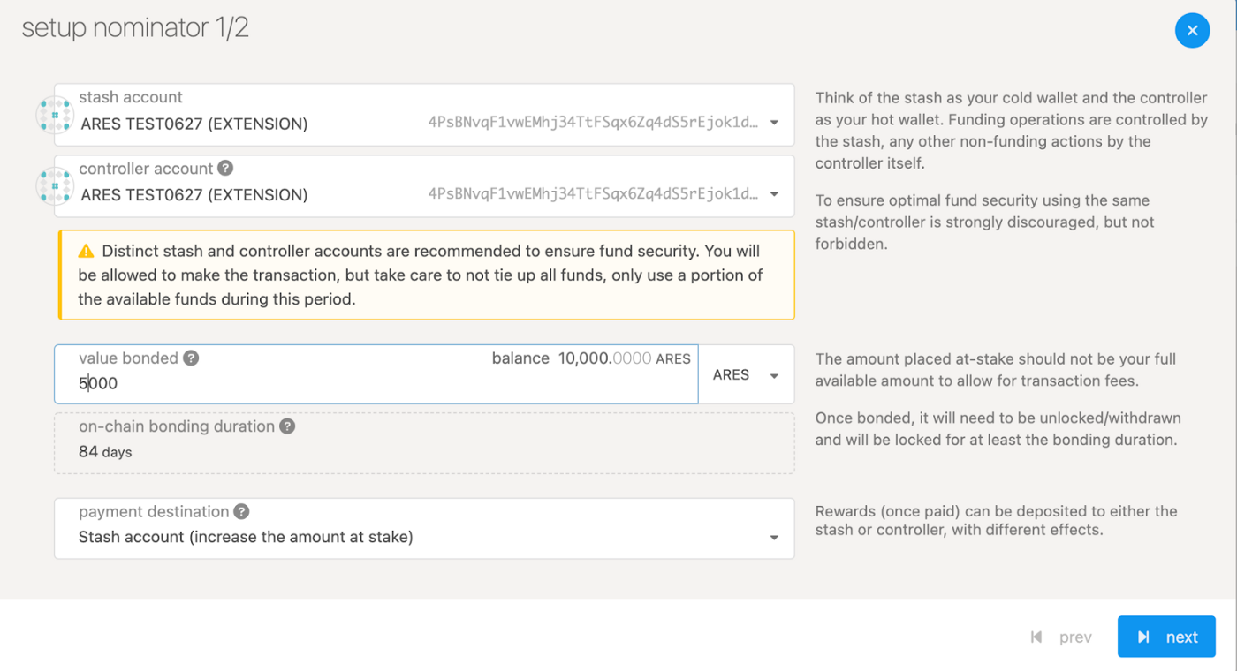Expand the controller account dropdown arrow
Viewport: 1237px width, 671px height.
tap(774, 194)
